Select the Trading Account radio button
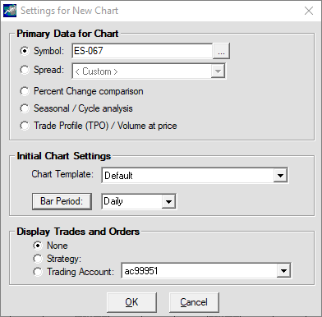The image size is (322, 317). (x=38, y=272)
